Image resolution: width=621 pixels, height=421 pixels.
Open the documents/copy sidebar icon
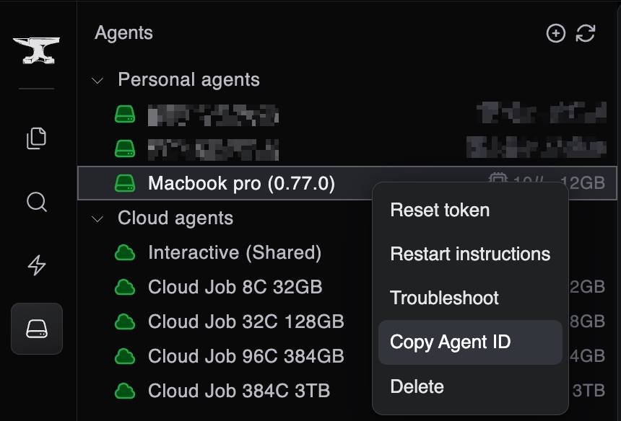coord(36,138)
